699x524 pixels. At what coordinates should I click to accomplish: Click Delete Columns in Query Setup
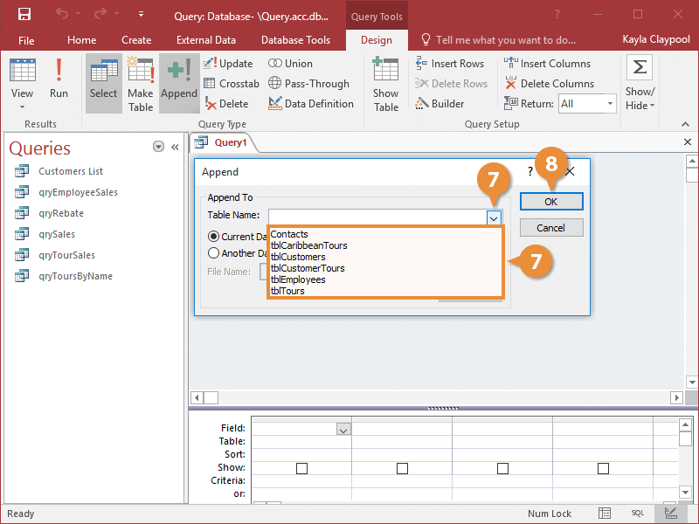coord(550,84)
